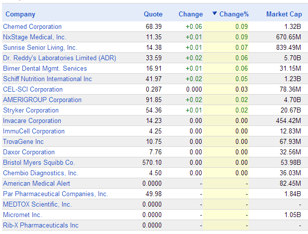Go to ImmuCell Corporation page
Image resolution: width=308 pixels, height=234 pixels.
pos(34,131)
